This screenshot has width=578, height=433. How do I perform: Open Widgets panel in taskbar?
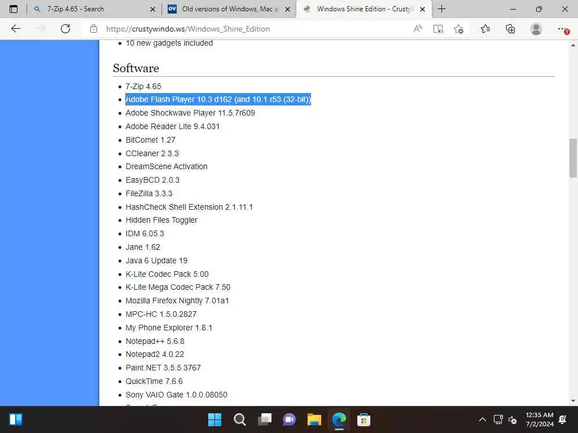click(16, 419)
